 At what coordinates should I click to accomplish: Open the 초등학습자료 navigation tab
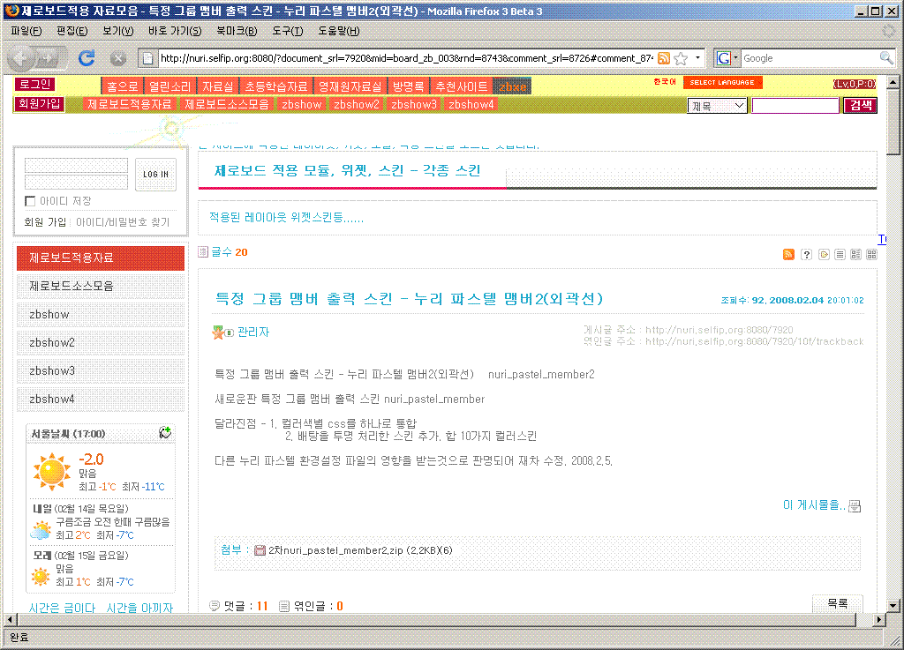pos(276,86)
